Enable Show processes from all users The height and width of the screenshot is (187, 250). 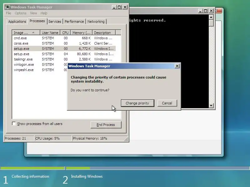(x=14, y=123)
